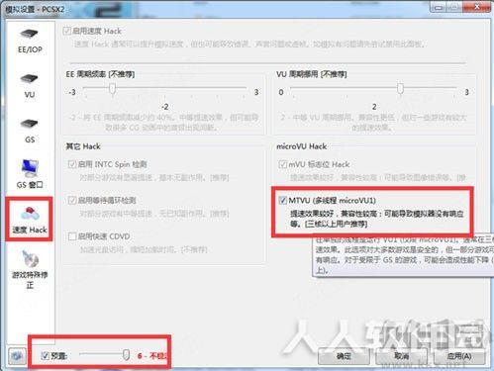Toggle the 启用速度 Hack checkbox

click(x=67, y=31)
